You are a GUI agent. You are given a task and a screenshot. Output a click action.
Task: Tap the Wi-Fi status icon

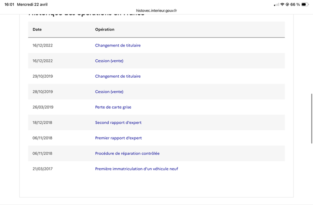click(282, 4)
